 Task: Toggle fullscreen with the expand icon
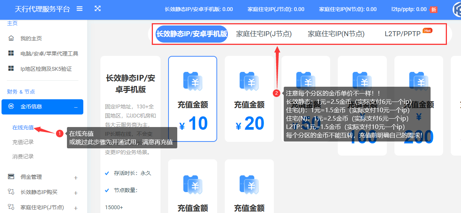click(98, 9)
